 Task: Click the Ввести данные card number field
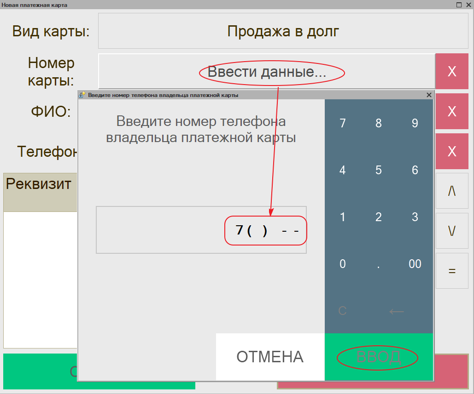click(266, 71)
